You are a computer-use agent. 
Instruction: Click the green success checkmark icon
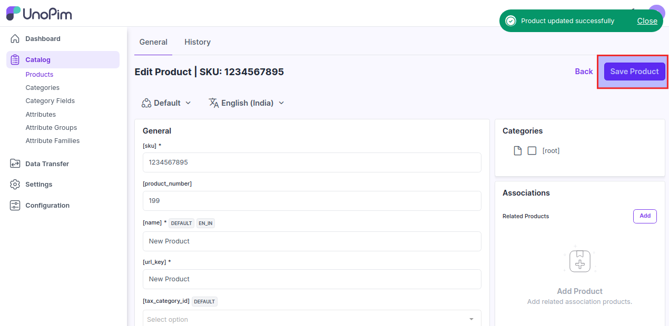click(510, 21)
